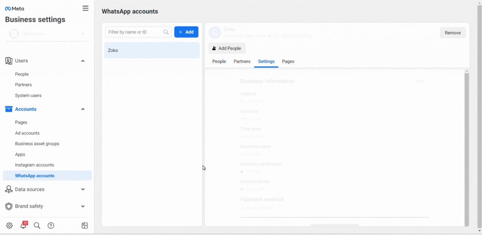Click the blue Add button
Viewport: 482px width, 235px height.
point(186,32)
